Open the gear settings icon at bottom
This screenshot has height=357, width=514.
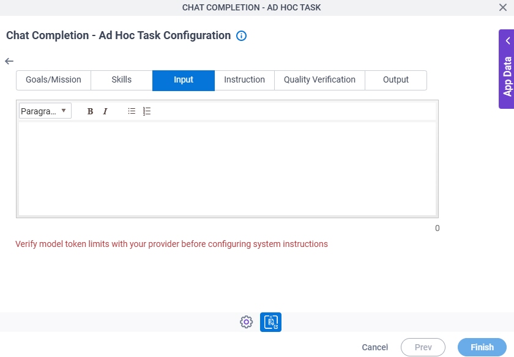click(x=246, y=322)
